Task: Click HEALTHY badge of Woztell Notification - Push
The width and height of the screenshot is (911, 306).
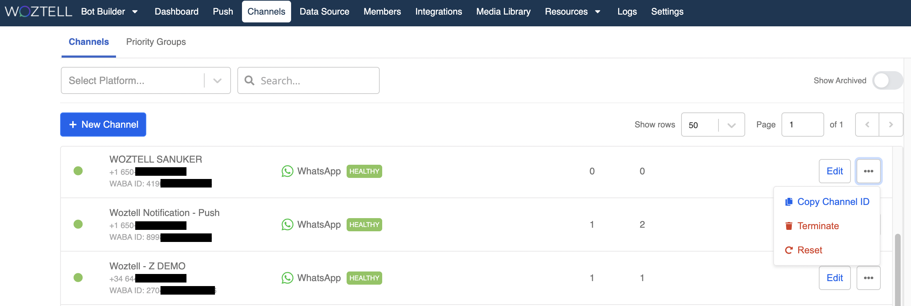Action: (364, 225)
